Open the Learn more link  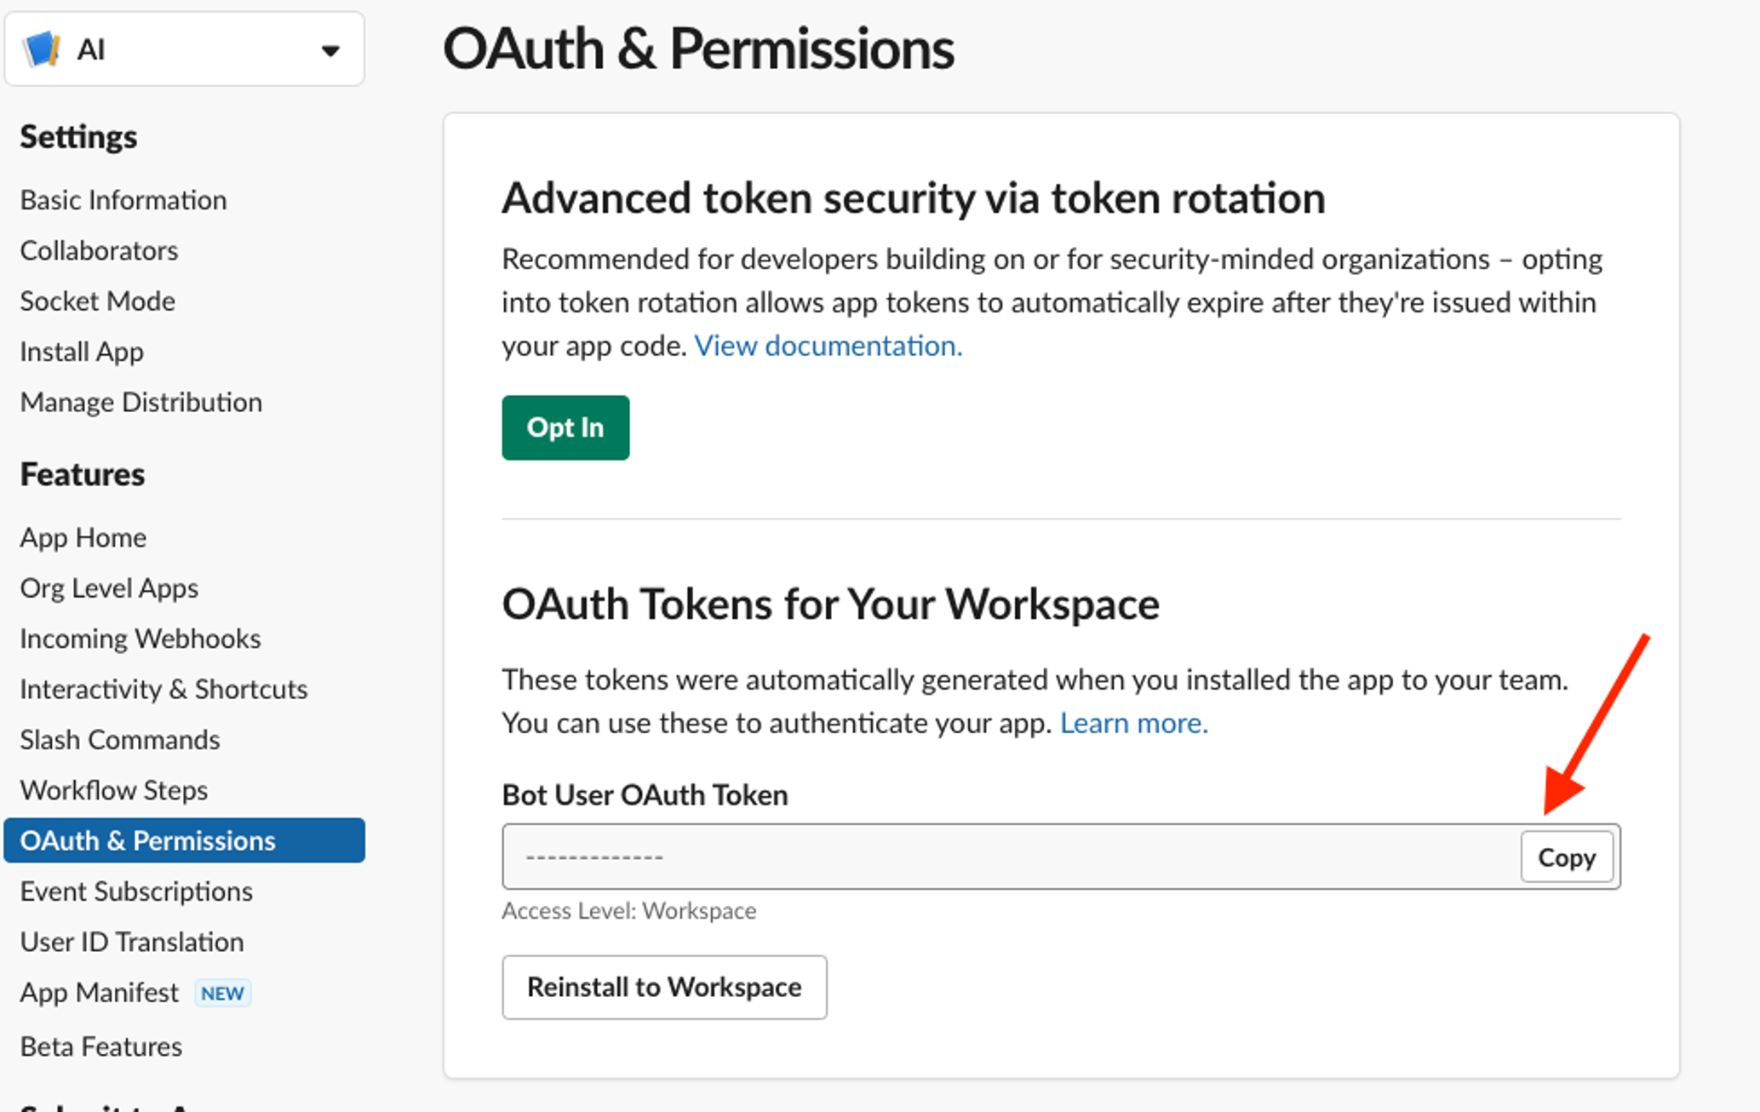1133,723
